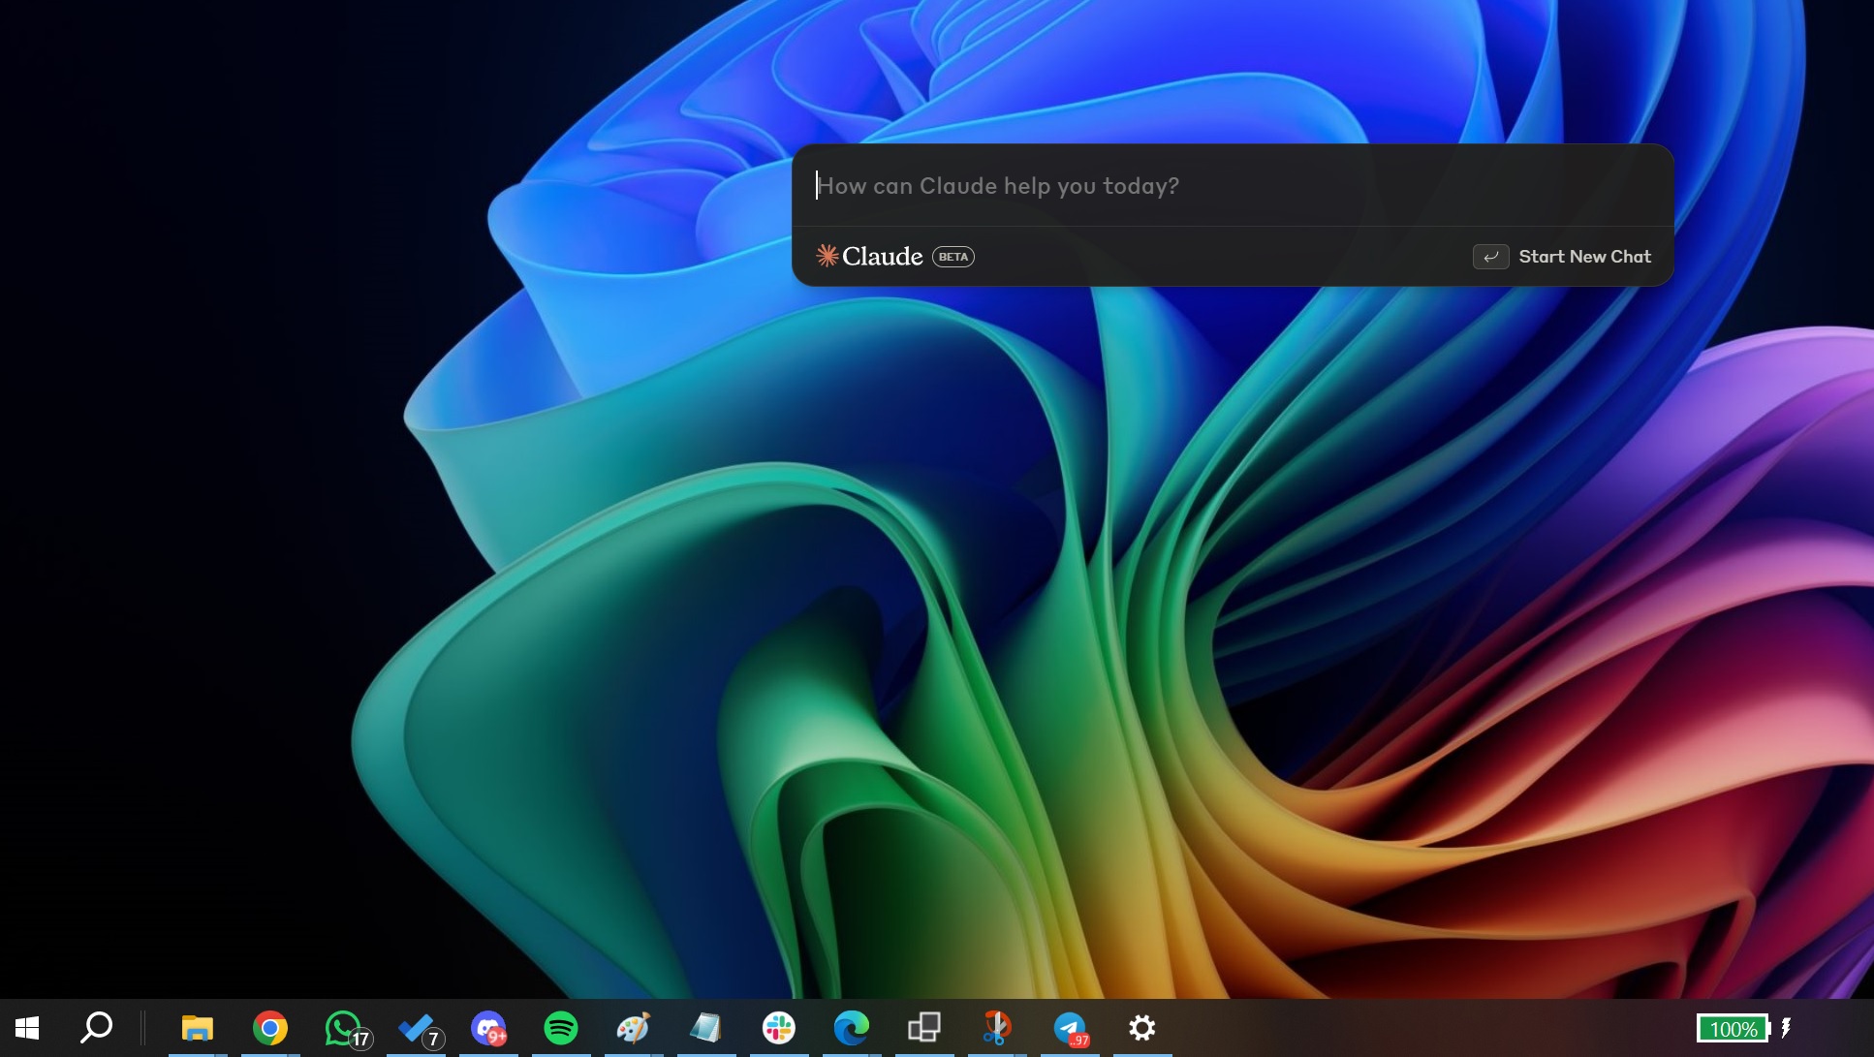The image size is (1874, 1057).
Task: Open taskbar Search magnifier
Action: (96, 1028)
